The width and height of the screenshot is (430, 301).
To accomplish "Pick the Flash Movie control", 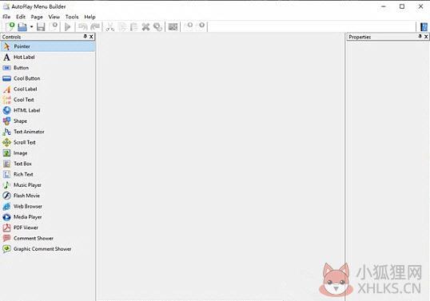I will 48,196.
